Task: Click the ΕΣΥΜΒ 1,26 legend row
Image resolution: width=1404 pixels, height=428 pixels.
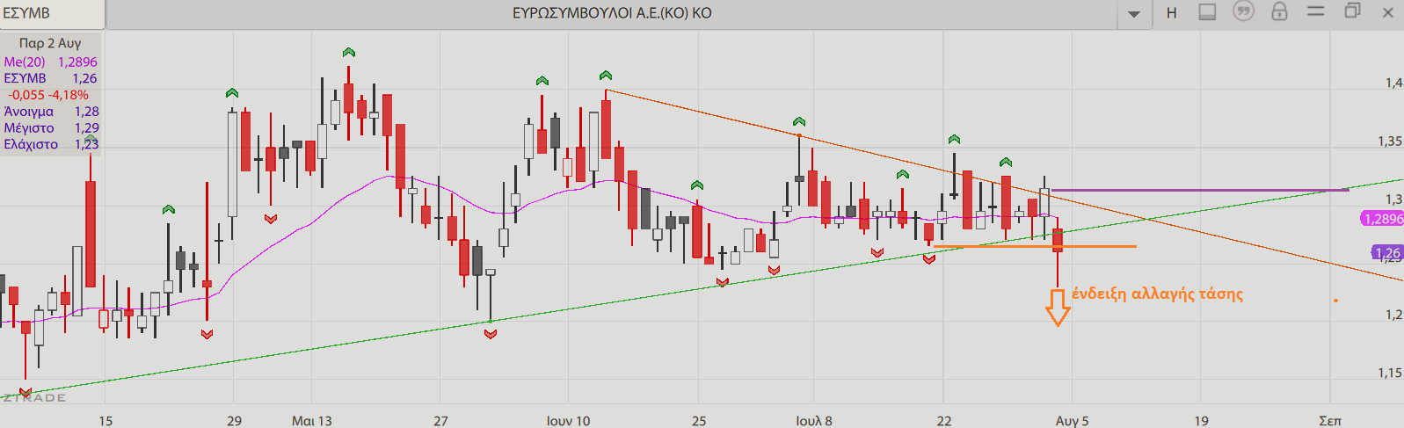Action: coord(50,78)
